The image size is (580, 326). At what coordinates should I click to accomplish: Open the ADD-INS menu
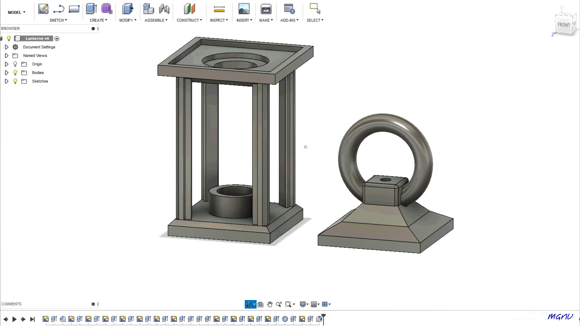(x=289, y=20)
